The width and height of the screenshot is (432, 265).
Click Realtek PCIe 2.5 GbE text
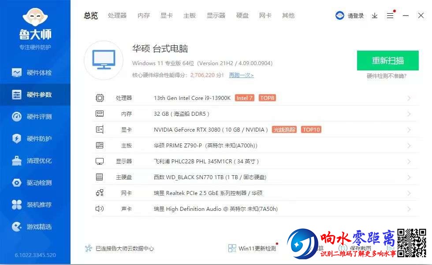(x=192, y=193)
